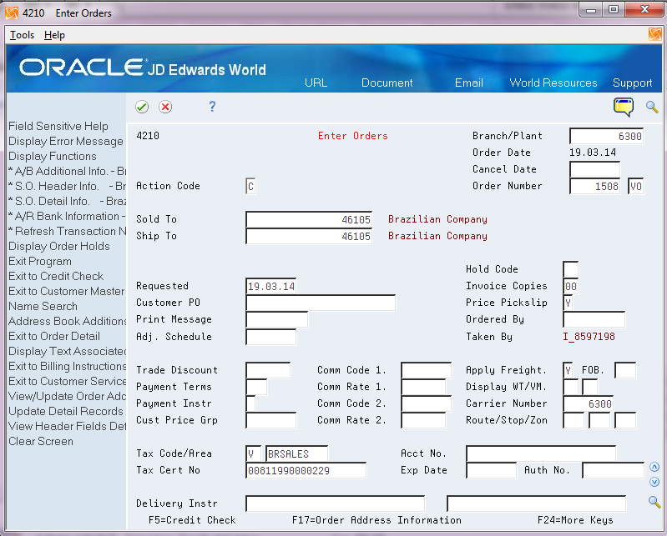The height and width of the screenshot is (536, 667).
Task: Open the Support header link
Action: coord(632,83)
